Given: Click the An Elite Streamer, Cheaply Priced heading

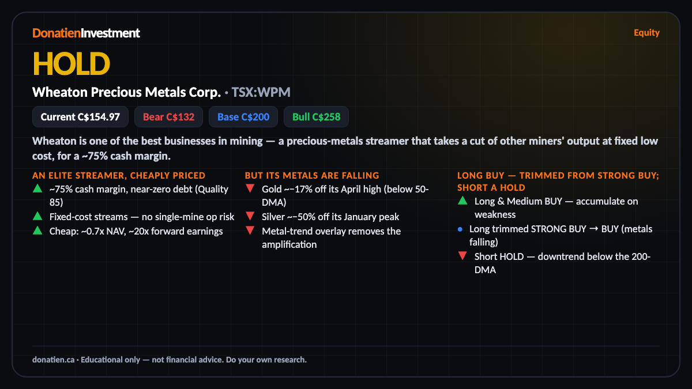Looking at the screenshot, I should [119, 175].
